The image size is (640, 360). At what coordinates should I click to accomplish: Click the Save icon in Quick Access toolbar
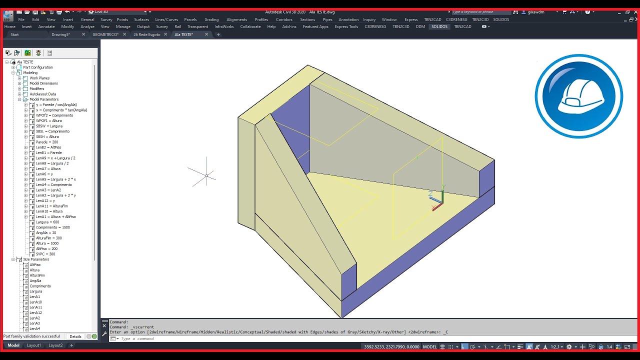point(35,12)
